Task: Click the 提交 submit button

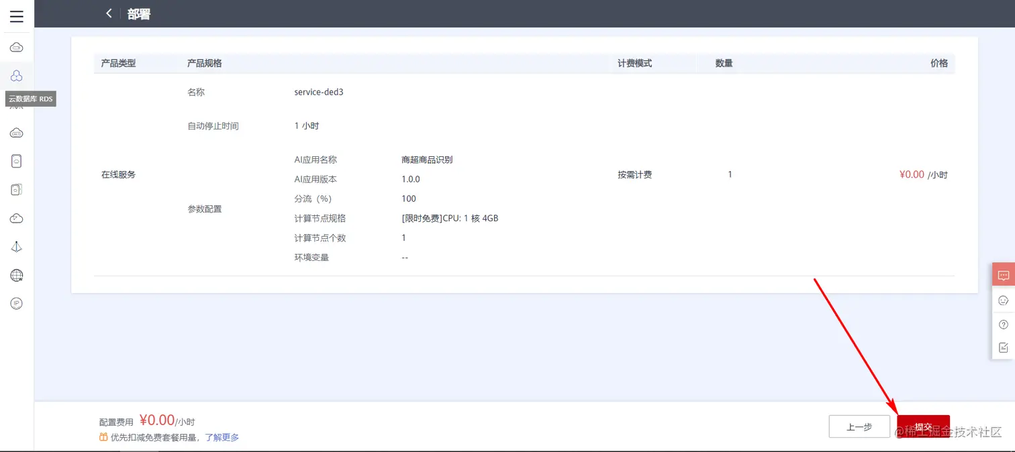Action: point(923,427)
